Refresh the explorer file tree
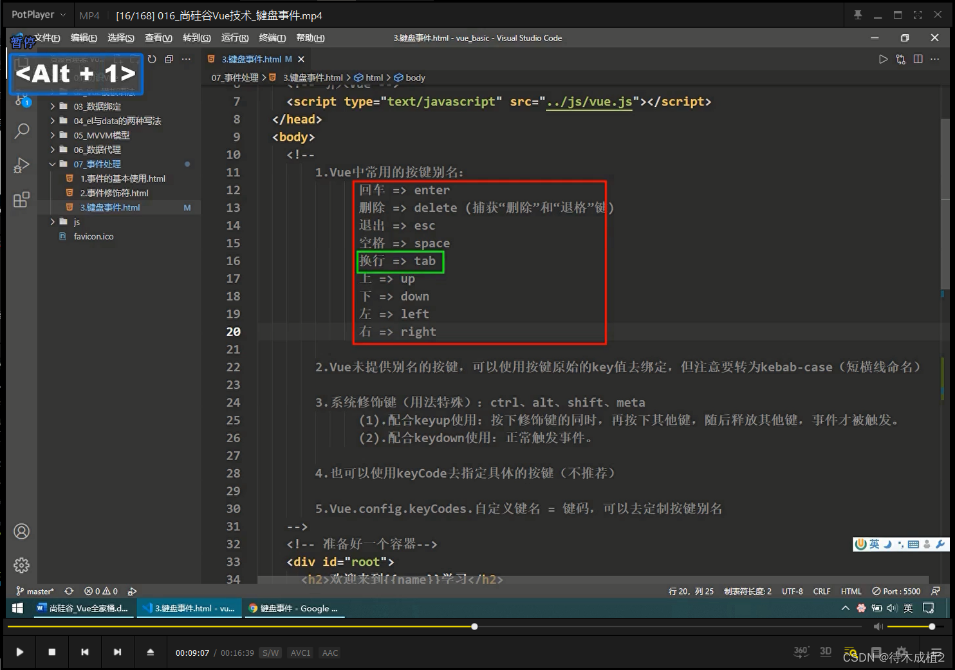This screenshot has width=955, height=670. pos(152,59)
